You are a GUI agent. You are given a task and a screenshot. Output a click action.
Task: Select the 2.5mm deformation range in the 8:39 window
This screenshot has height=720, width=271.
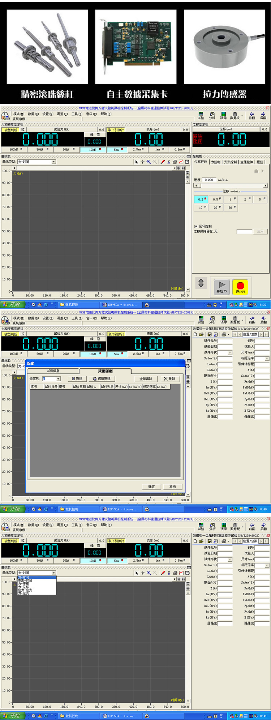point(138,150)
